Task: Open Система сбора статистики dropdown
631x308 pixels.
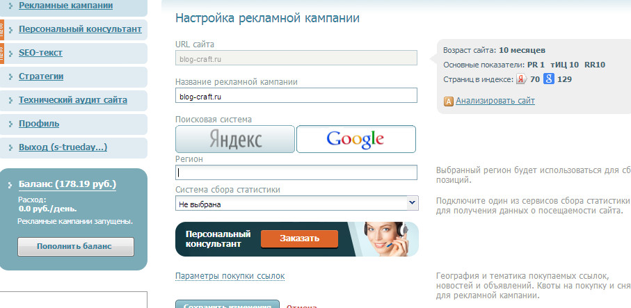Action: click(x=297, y=203)
